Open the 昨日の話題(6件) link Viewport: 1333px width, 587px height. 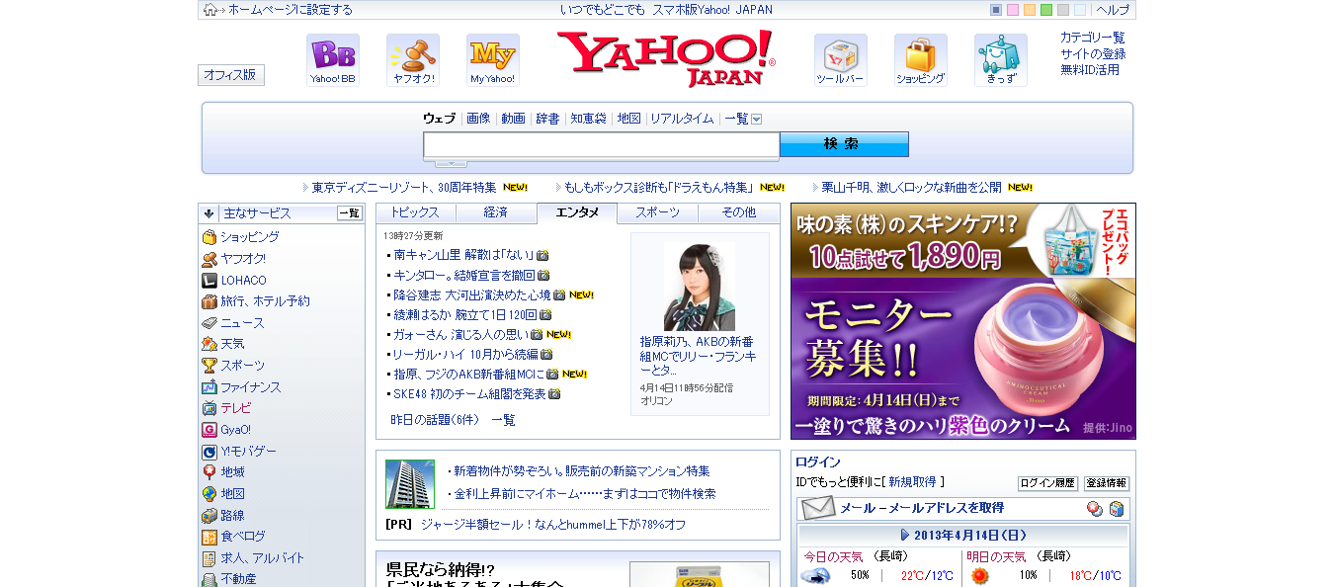click(x=435, y=420)
